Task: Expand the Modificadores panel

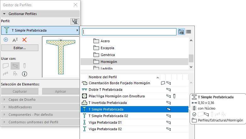Action: coord(40,107)
